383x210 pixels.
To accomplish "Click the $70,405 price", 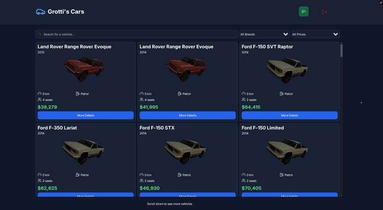I will tap(251, 188).
